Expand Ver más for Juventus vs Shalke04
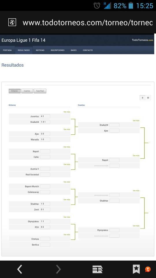 (67, 112)
